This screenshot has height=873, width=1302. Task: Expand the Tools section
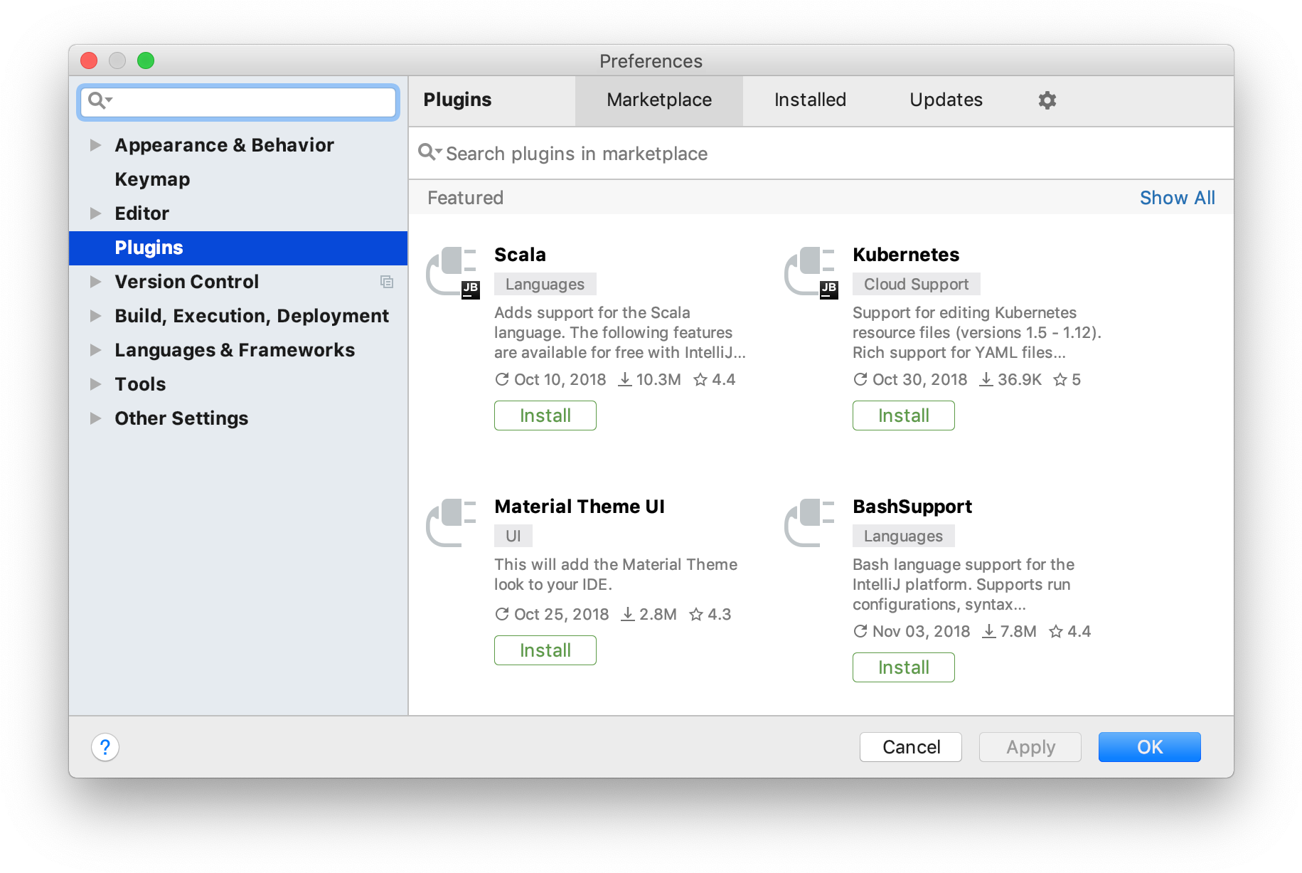point(96,383)
